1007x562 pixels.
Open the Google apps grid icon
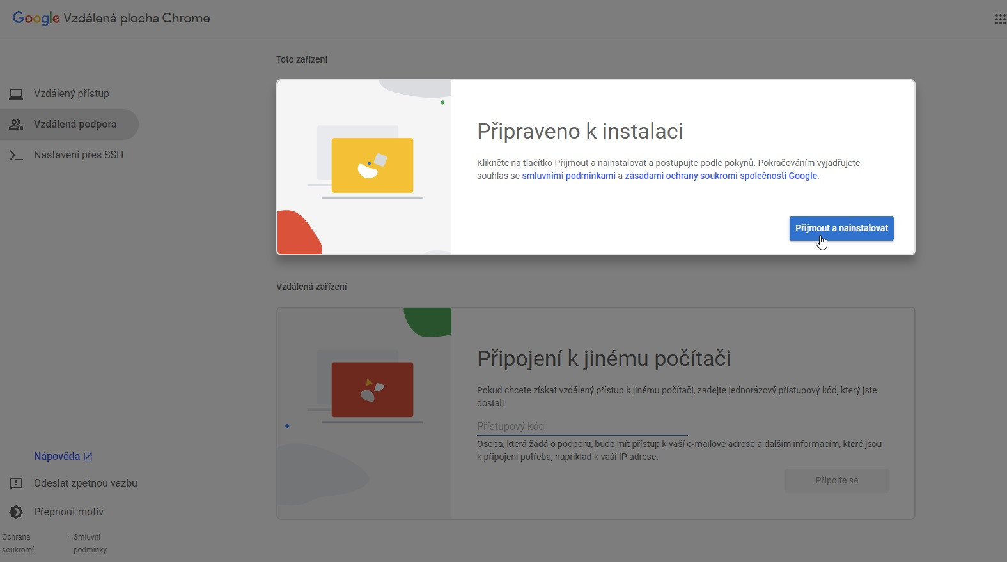coord(1000,19)
